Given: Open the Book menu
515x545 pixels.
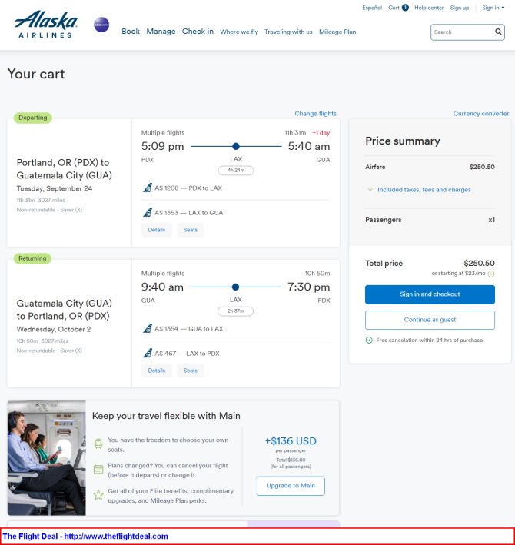Looking at the screenshot, I should point(131,32).
